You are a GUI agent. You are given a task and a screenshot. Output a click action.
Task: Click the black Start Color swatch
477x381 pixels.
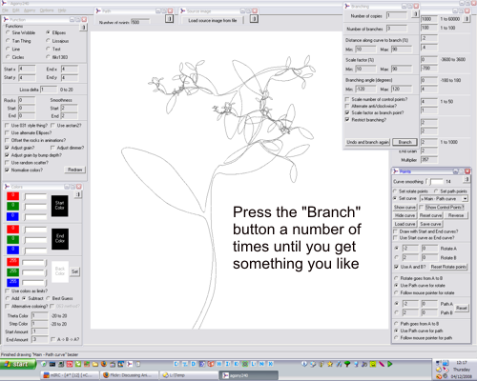point(60,206)
